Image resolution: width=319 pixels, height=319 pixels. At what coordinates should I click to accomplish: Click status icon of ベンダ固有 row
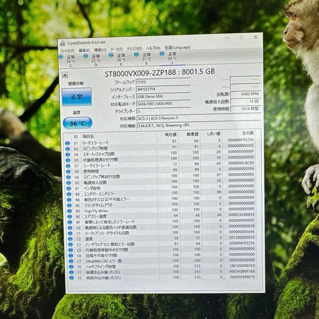pos(69,188)
